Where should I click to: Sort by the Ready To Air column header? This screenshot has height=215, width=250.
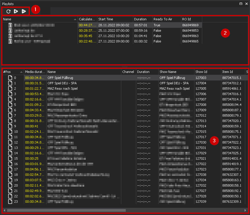167,19
